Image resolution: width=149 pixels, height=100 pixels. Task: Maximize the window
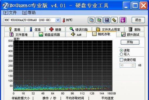(135, 6)
